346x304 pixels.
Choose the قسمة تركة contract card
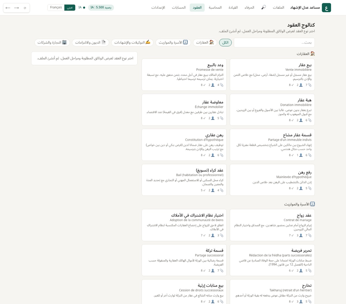point(184,260)
